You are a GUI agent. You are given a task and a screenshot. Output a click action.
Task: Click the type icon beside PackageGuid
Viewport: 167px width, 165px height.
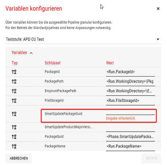(14, 137)
